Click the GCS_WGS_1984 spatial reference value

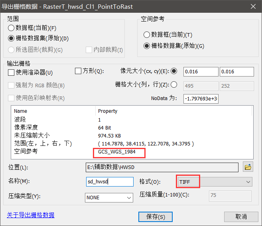(x=116, y=152)
